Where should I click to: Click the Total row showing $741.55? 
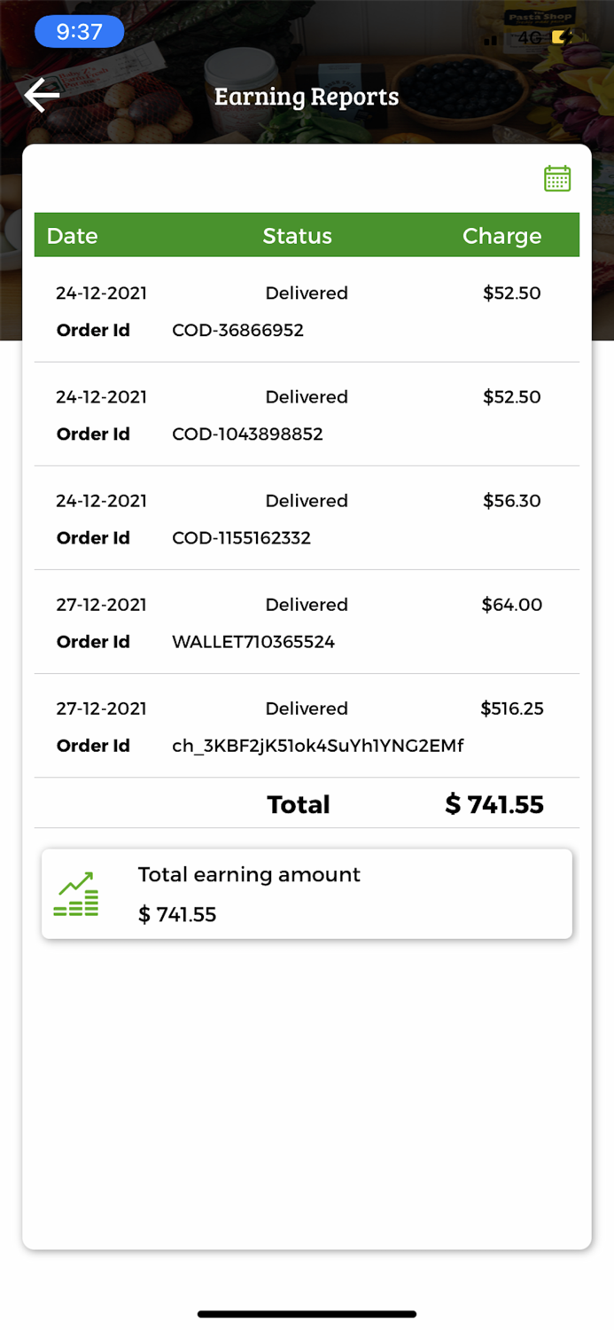click(x=306, y=804)
